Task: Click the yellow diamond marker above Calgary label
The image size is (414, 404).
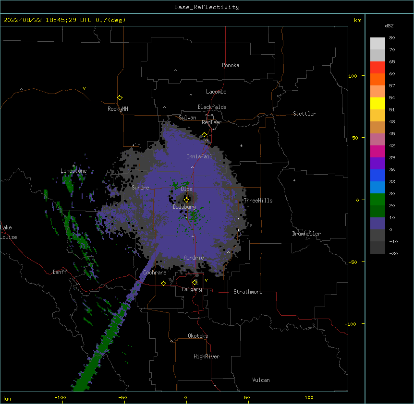Action: 195,283
